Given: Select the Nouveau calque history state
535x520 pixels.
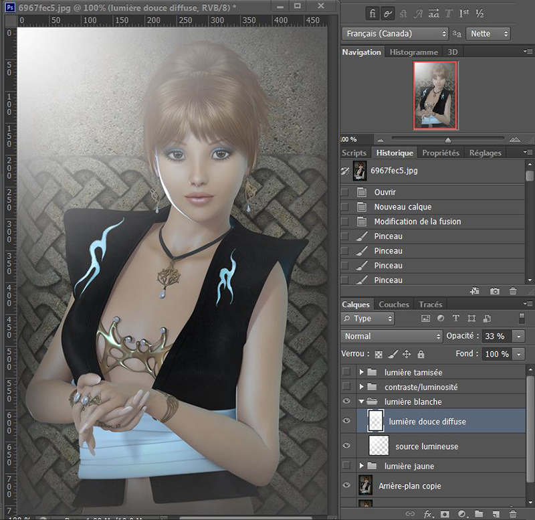Looking at the screenshot, I should pos(403,207).
